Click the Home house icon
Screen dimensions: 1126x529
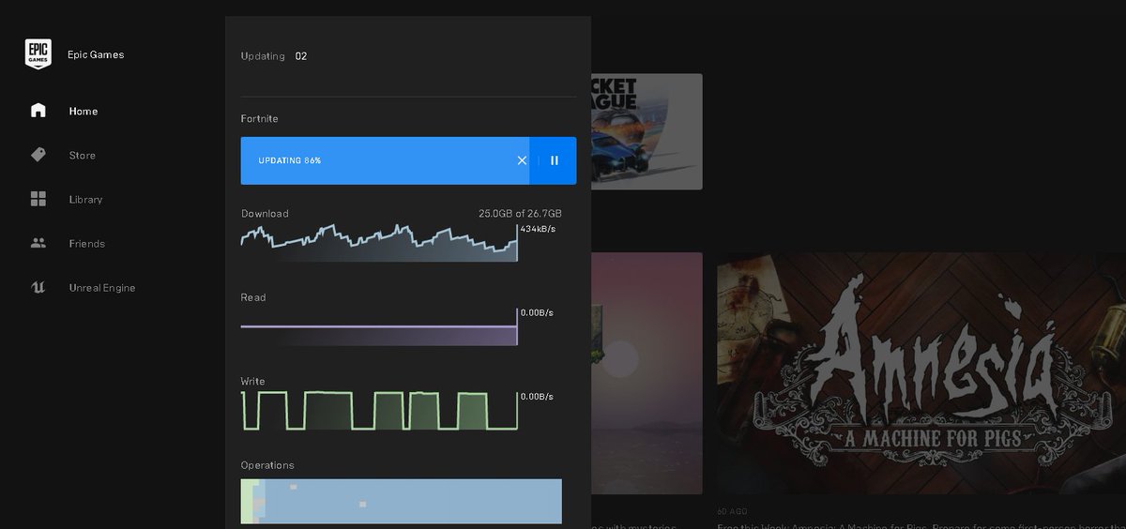click(x=38, y=111)
